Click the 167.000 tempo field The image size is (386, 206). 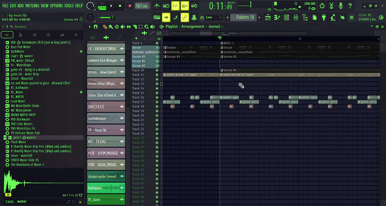(142, 6)
